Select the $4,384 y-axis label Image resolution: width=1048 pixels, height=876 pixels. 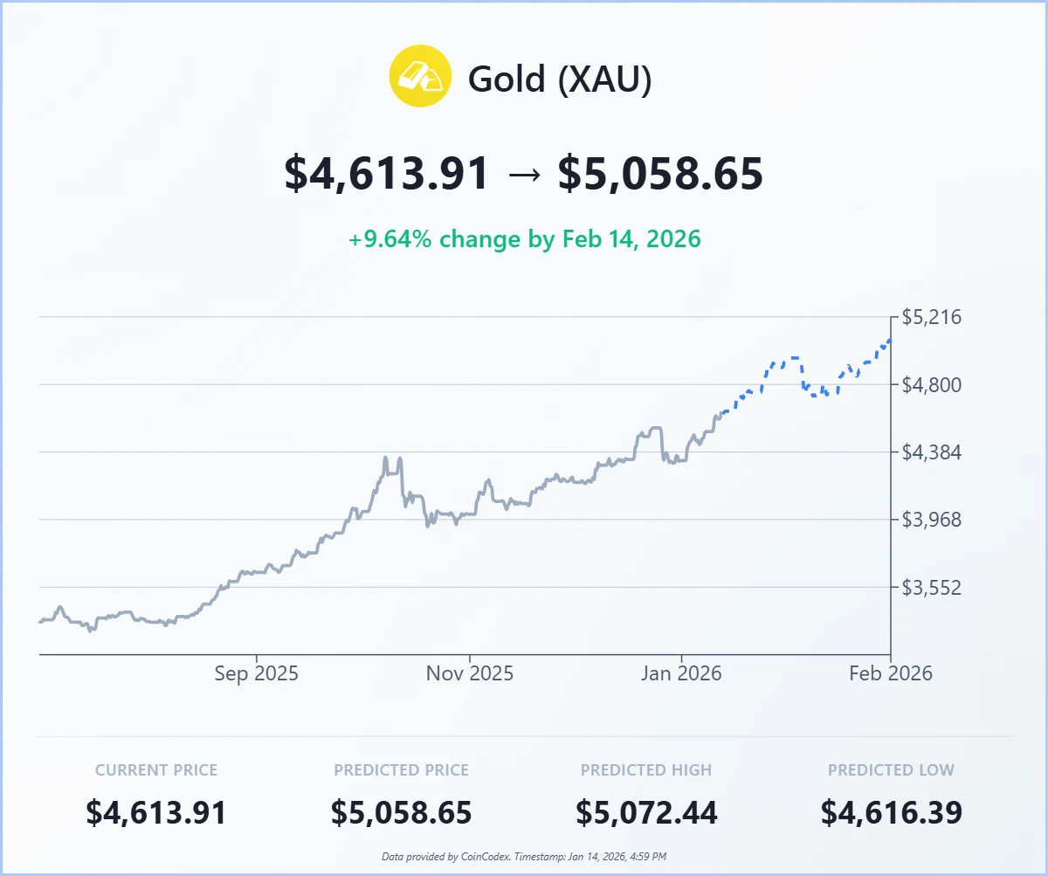pos(931,452)
